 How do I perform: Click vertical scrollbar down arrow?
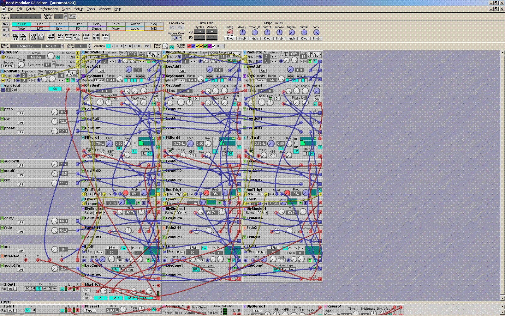(x=502, y=298)
